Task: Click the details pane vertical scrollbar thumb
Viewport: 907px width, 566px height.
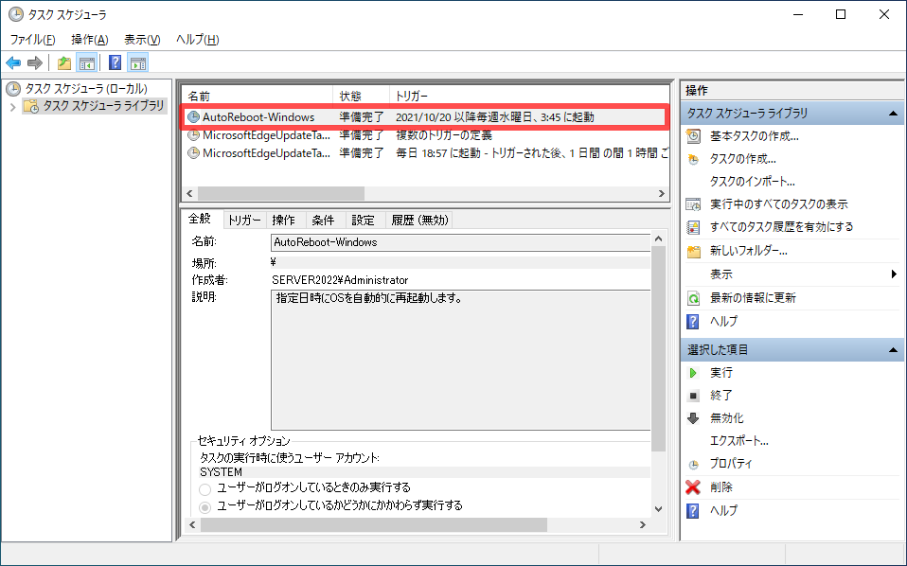Action: [658, 348]
